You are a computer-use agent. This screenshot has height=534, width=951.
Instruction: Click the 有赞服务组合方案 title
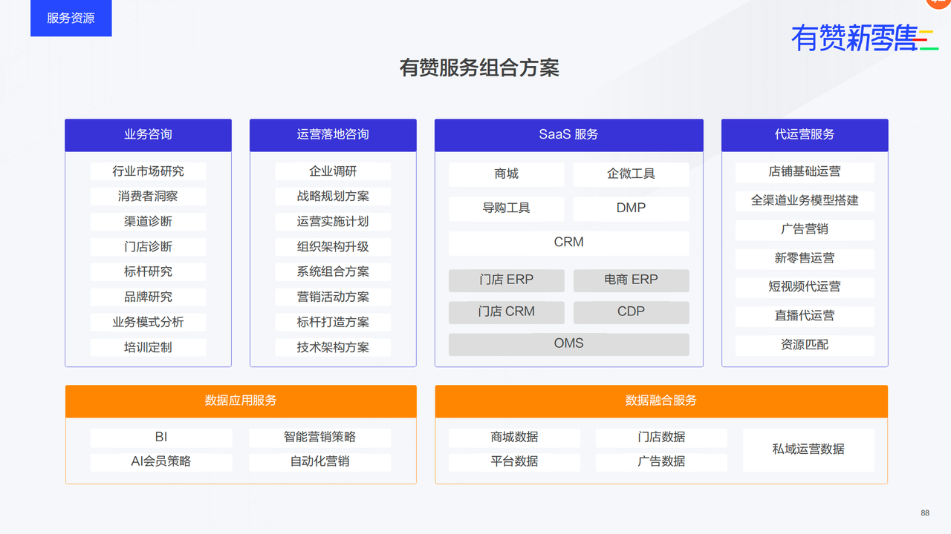click(x=479, y=68)
